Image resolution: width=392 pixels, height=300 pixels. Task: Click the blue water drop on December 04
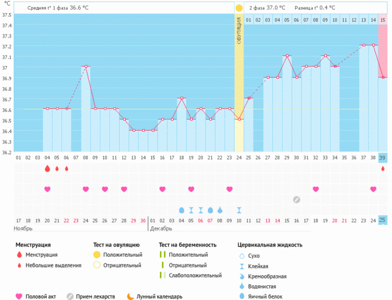(182, 210)
